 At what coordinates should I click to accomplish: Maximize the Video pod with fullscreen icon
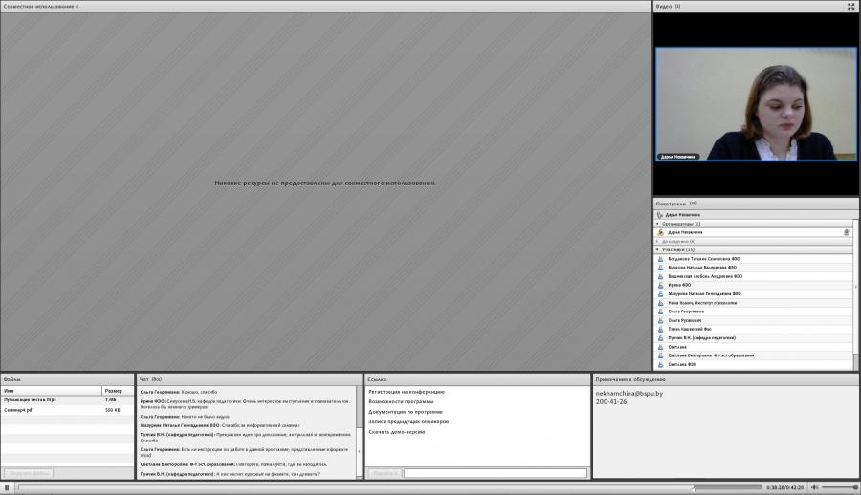point(851,6)
